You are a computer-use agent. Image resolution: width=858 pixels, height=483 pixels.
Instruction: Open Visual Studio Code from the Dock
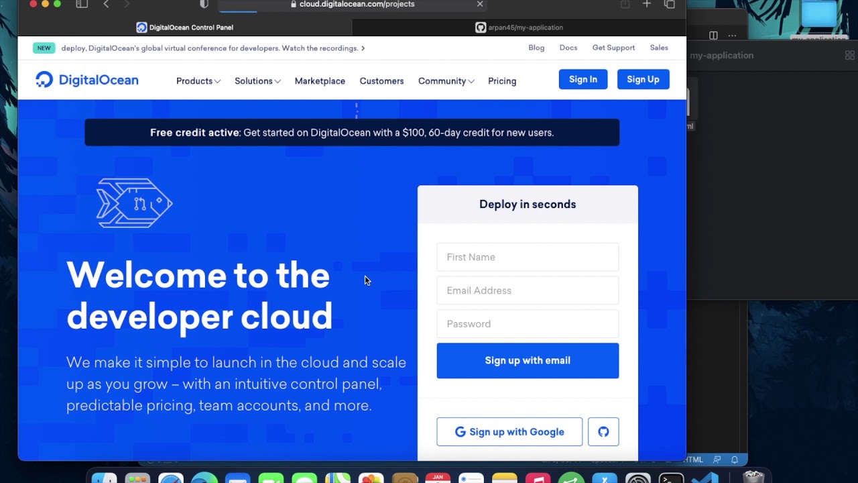point(704,478)
